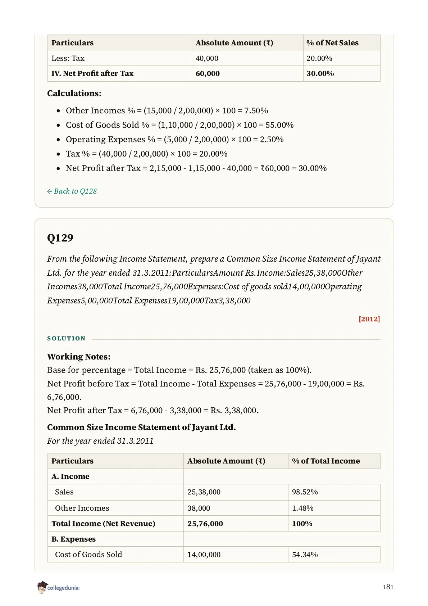Viewport: 428px width, 606px height.
Task: Click the Other Incomes 1.48% cell
Action: 334,508
